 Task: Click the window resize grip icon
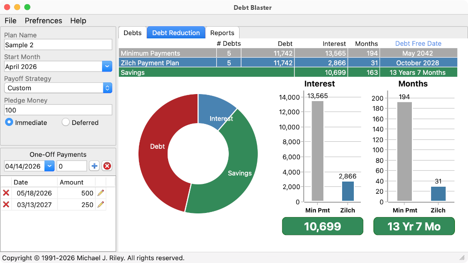(x=462, y=258)
